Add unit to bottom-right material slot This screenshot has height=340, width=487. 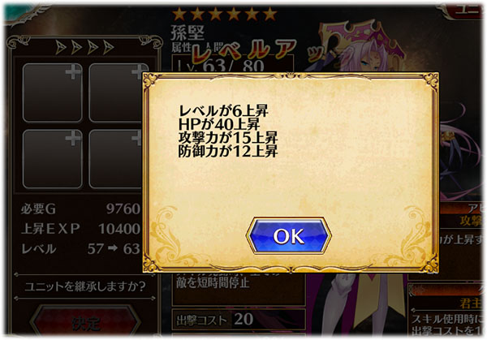tap(115, 159)
